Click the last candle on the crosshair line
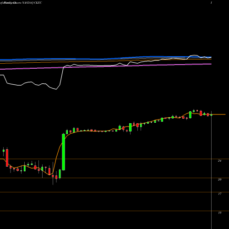The image size is (229, 229). 211,115
